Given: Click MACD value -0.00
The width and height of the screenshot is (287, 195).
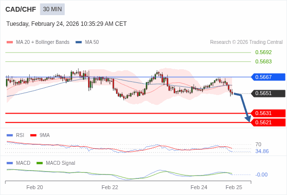Looking at the screenshot, I should [x=261, y=175].
